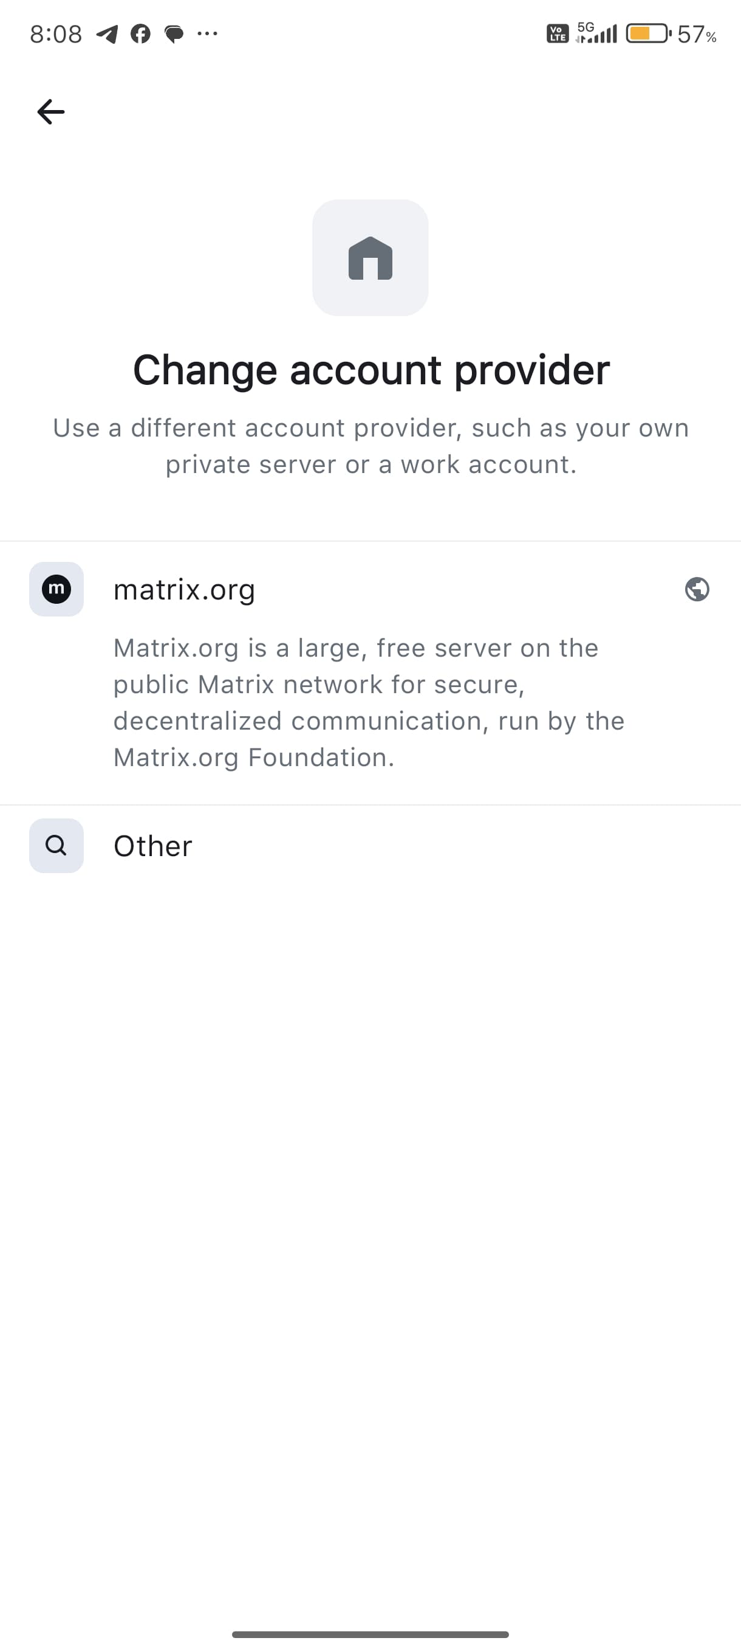Tap the VoLTE status icon
Image resolution: width=741 pixels, height=1649 pixels.
click(x=558, y=33)
